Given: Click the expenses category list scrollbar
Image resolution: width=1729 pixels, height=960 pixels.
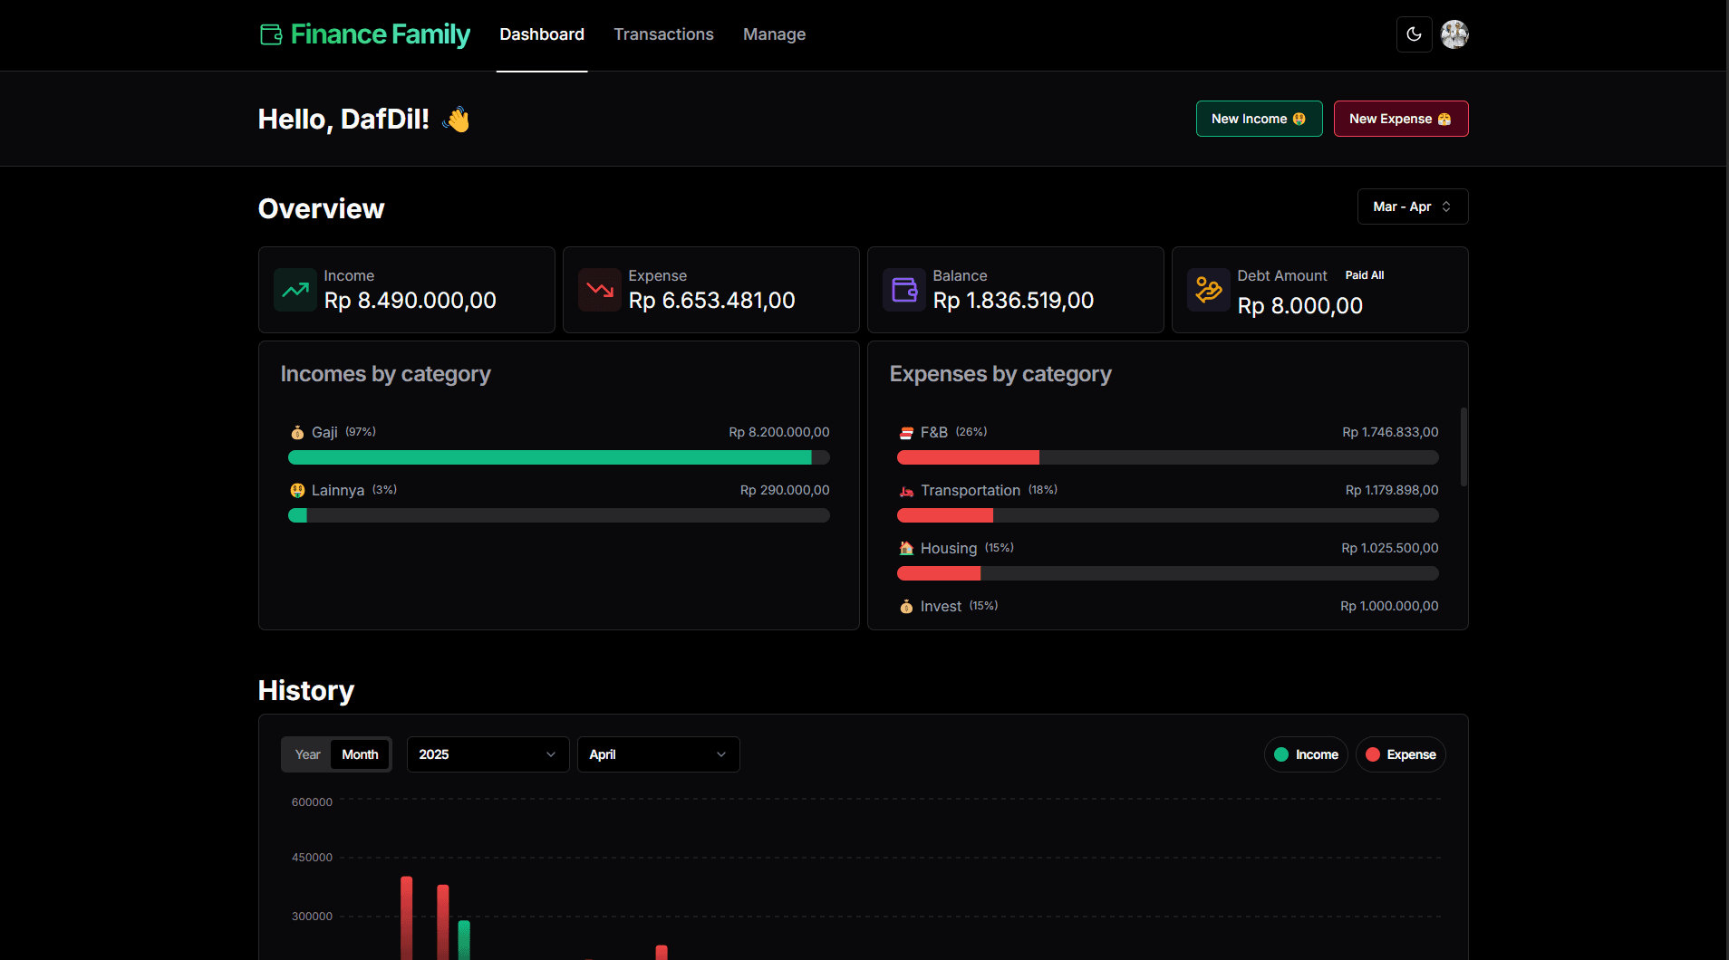Looking at the screenshot, I should tap(1463, 446).
